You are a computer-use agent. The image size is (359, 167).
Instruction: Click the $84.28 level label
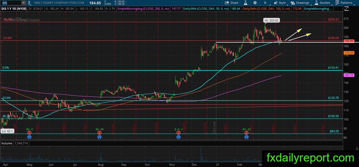[334, 131]
